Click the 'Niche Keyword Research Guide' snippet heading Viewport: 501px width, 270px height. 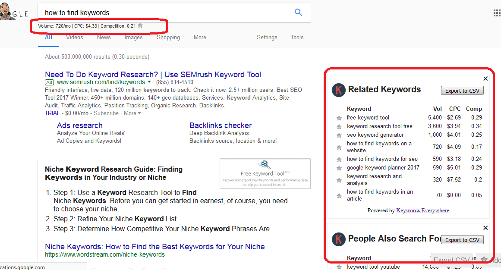(x=114, y=173)
